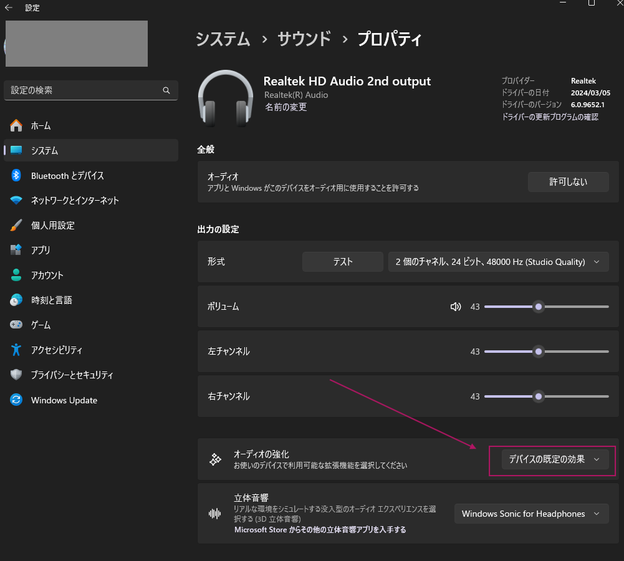This screenshot has height=561, width=624.
Task: Click the back arrow in title bar
Action: click(8, 7)
